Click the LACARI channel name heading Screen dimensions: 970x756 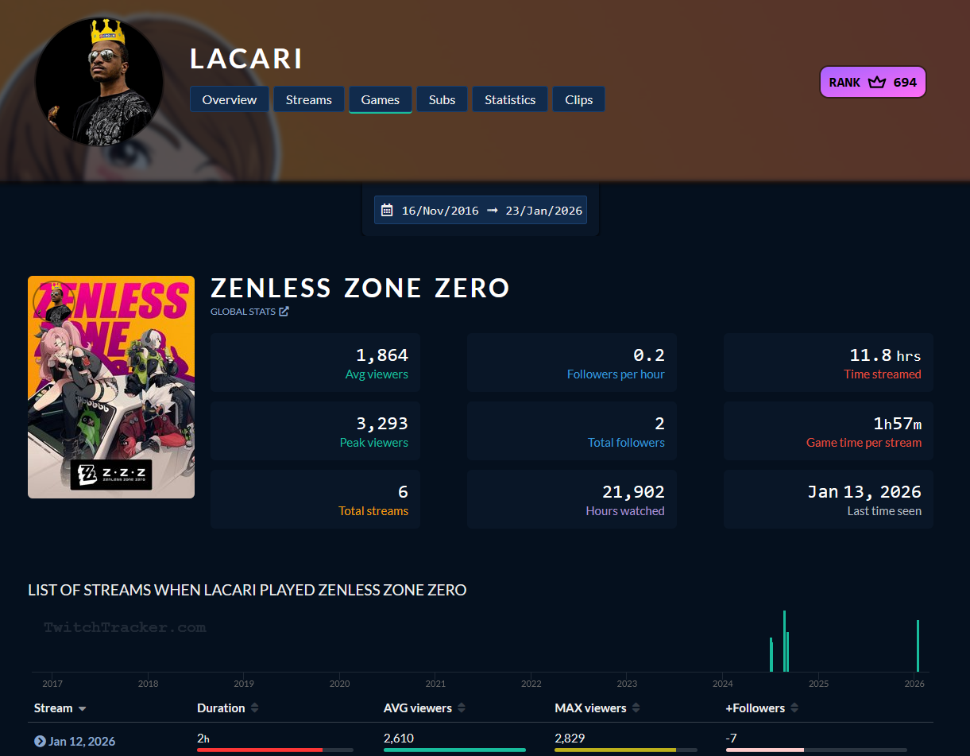(x=246, y=59)
